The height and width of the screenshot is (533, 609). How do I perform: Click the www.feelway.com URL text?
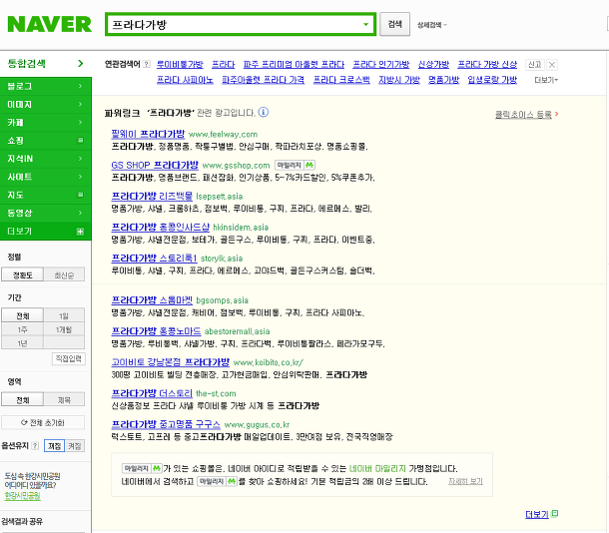pos(223,135)
